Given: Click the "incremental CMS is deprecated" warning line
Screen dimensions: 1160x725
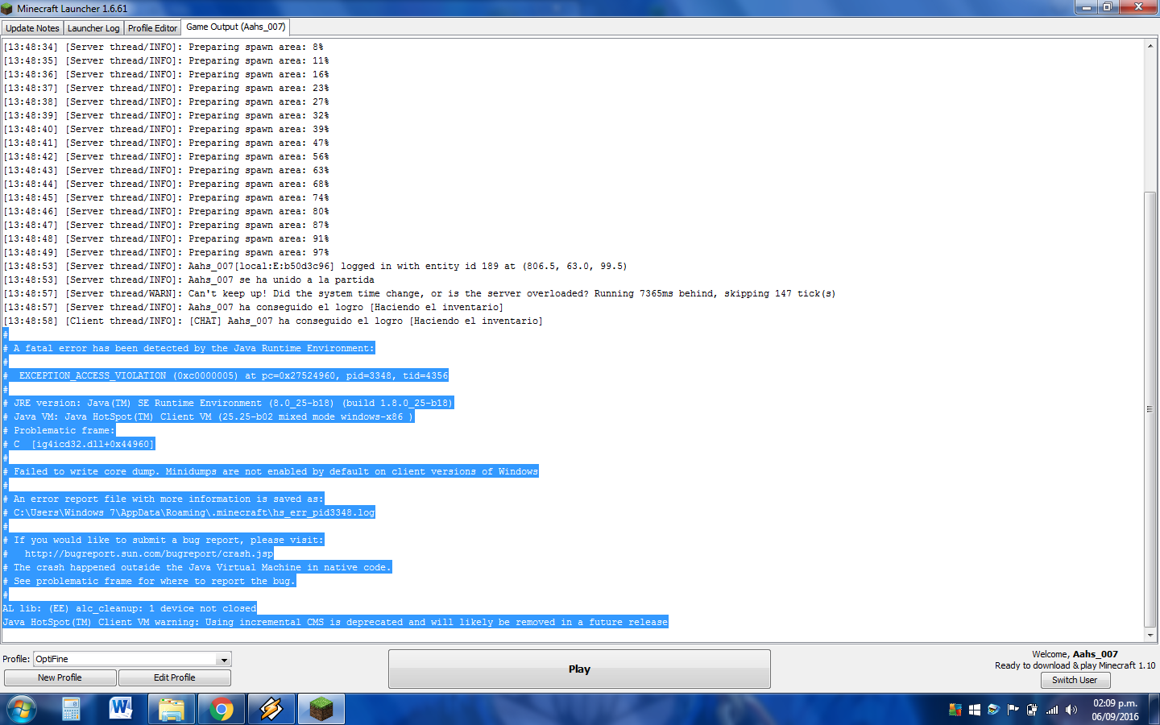Looking at the screenshot, I should coord(335,623).
